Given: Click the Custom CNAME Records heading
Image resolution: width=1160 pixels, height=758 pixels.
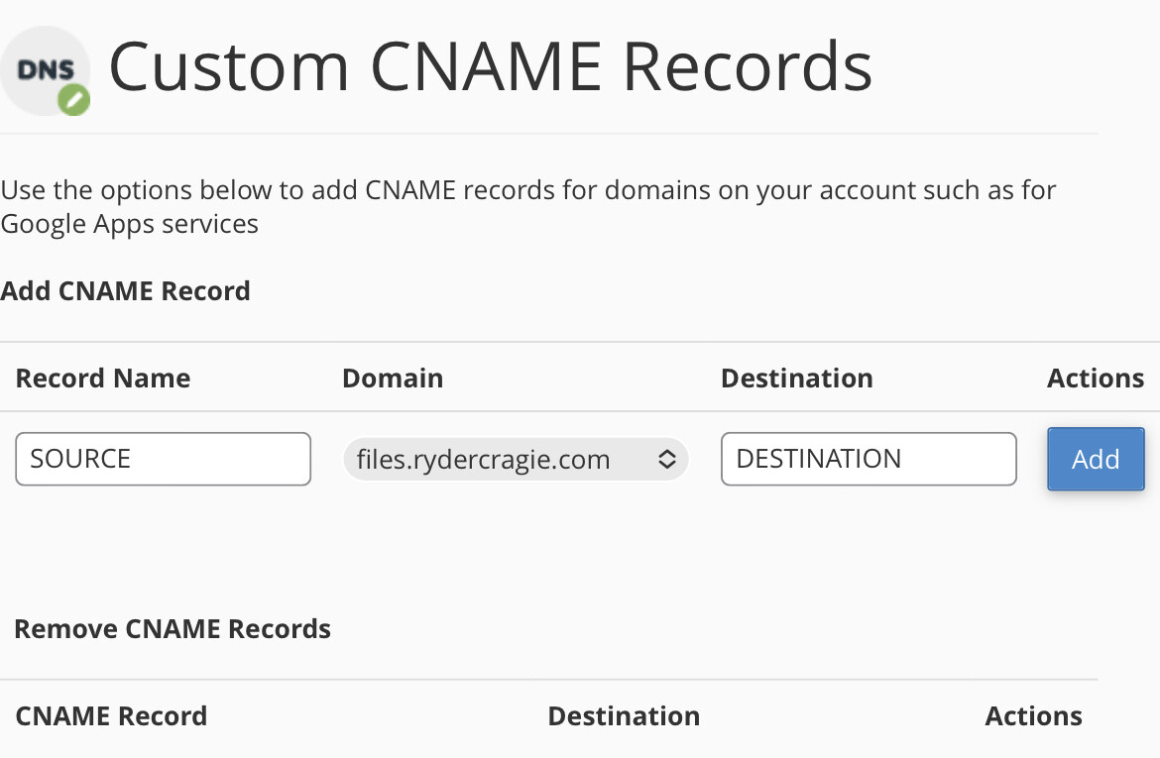Looking at the screenshot, I should 491,67.
